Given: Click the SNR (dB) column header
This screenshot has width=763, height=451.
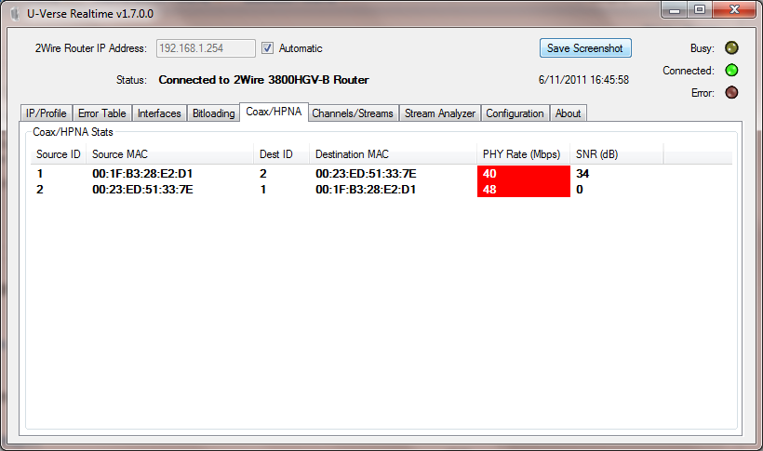Looking at the screenshot, I should pyautogui.click(x=617, y=154).
